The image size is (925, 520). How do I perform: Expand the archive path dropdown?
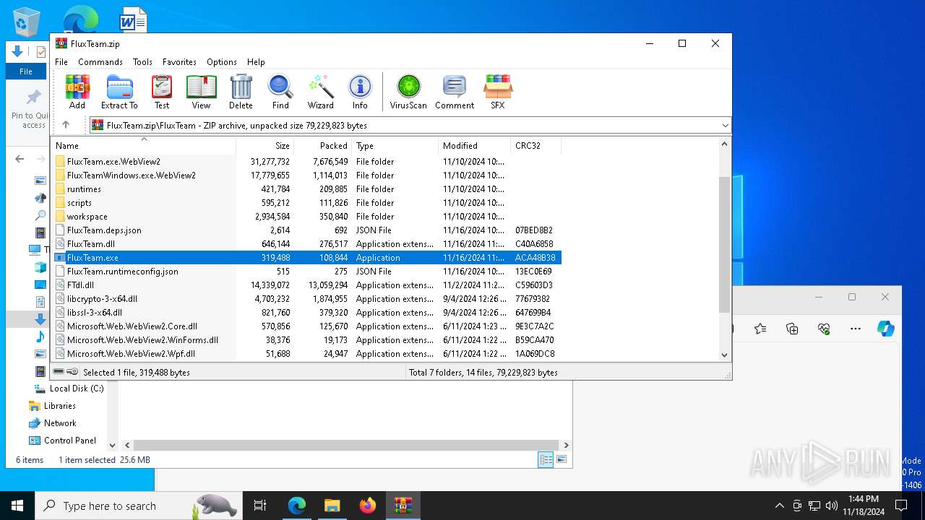tap(725, 126)
